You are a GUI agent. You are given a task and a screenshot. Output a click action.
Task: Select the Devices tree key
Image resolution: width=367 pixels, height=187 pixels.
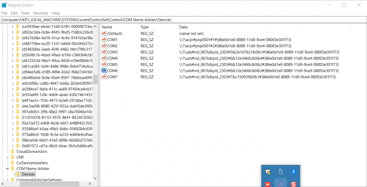point(28,174)
